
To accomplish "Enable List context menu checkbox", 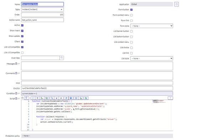I will (131, 42).
